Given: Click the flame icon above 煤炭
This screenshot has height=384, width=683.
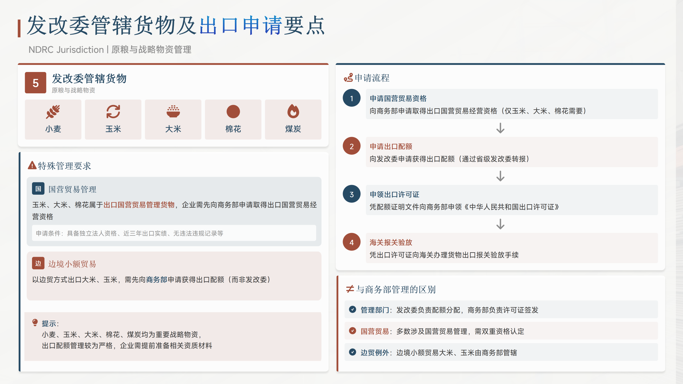Looking at the screenshot, I should point(293,112).
